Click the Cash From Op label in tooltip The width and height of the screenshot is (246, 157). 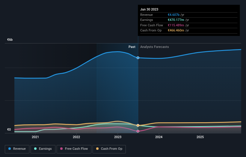coord(151,31)
